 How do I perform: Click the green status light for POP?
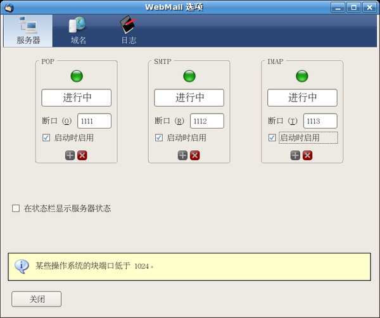click(77, 76)
